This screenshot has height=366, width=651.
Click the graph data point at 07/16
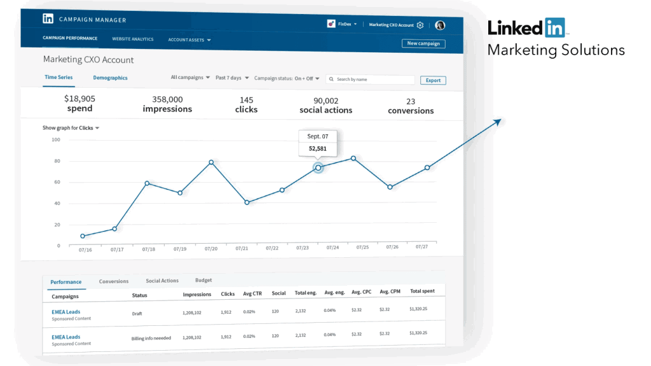pyautogui.click(x=83, y=236)
